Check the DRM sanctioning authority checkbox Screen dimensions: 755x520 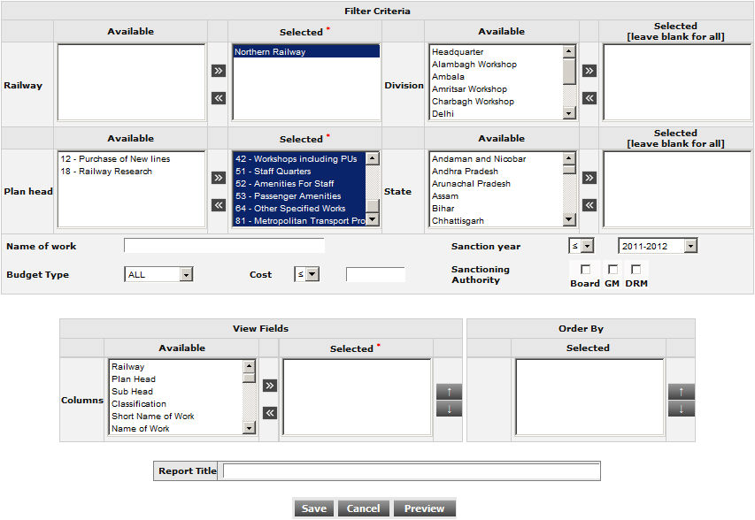[x=636, y=269]
